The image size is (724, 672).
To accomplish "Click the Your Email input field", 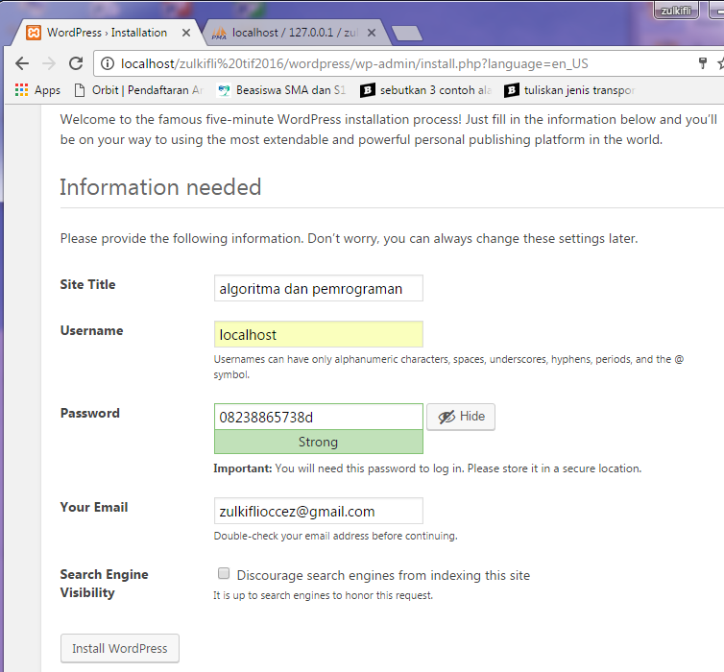I will 319,511.
